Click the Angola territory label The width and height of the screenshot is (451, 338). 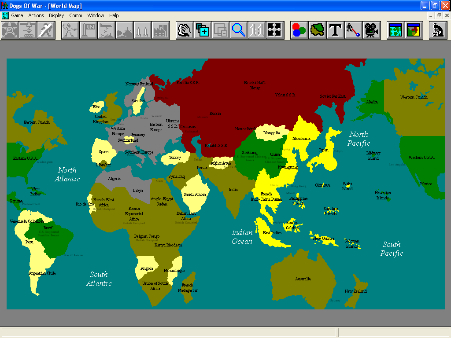tap(147, 268)
